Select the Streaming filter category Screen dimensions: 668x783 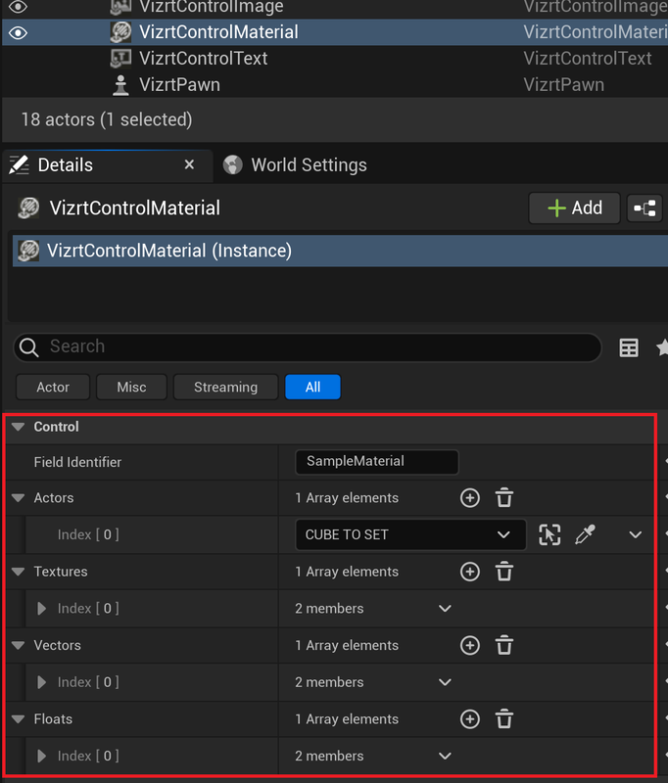point(225,387)
